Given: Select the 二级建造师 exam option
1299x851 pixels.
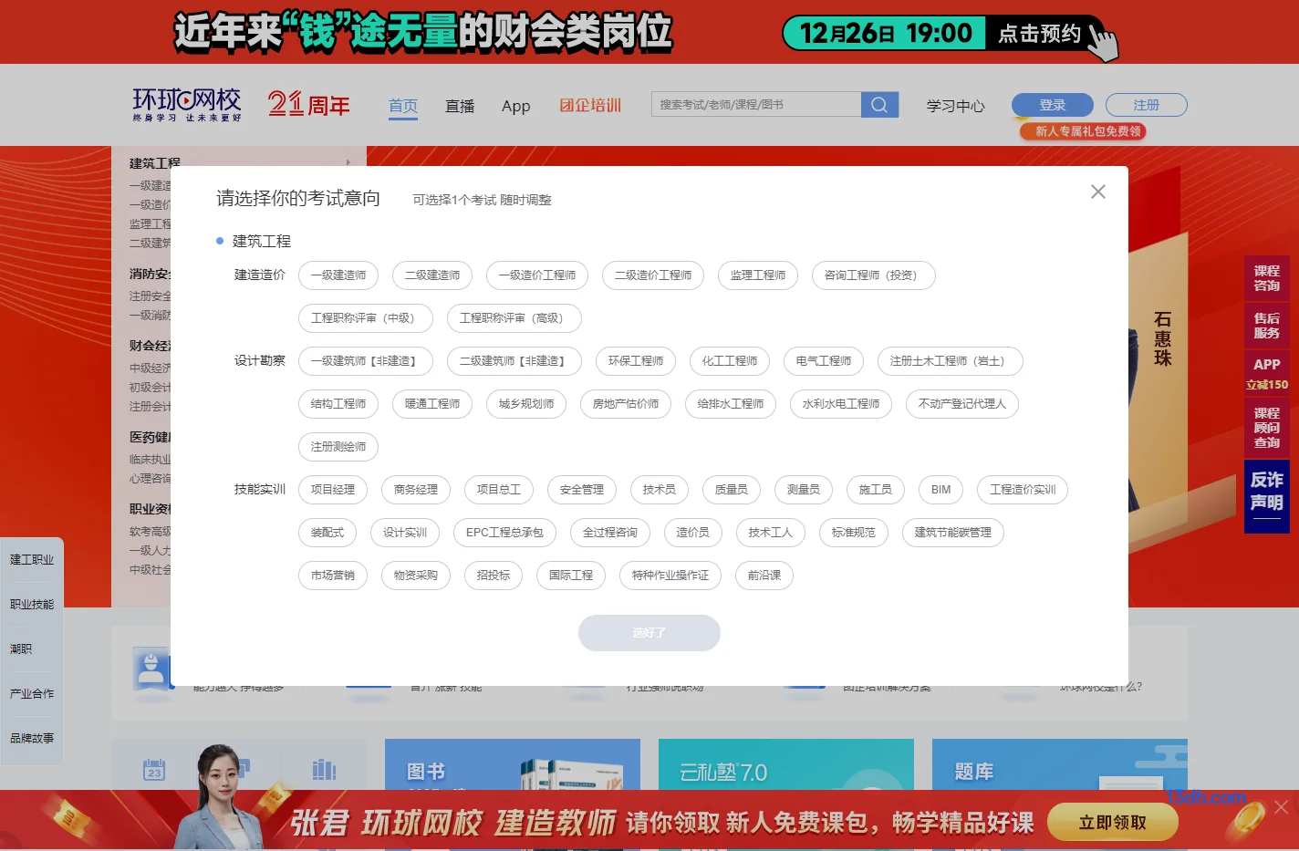Looking at the screenshot, I should click(x=432, y=275).
